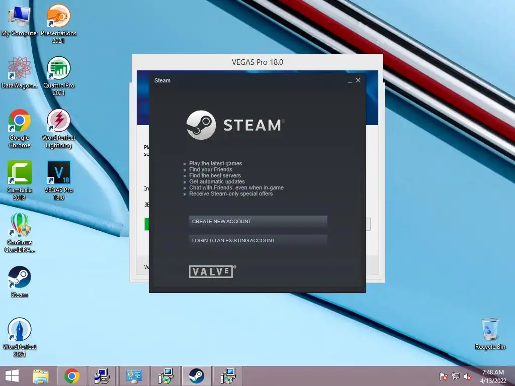Click the installer taskbar icon left of Steam
The height and width of the screenshot is (386, 515).
coord(165,376)
